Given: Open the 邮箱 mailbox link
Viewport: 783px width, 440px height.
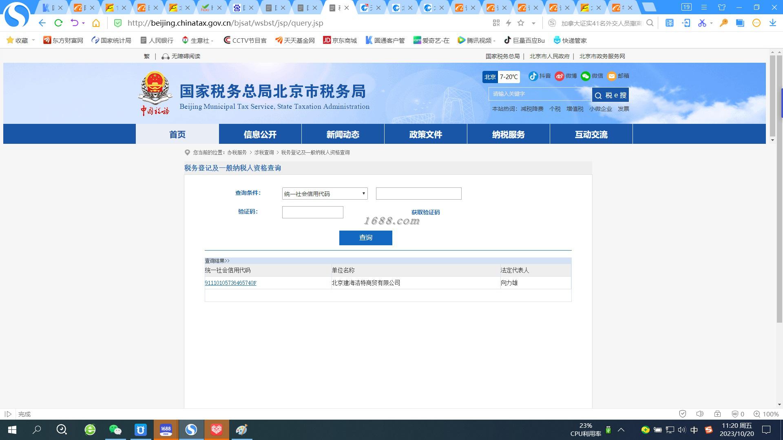Looking at the screenshot, I should (618, 76).
